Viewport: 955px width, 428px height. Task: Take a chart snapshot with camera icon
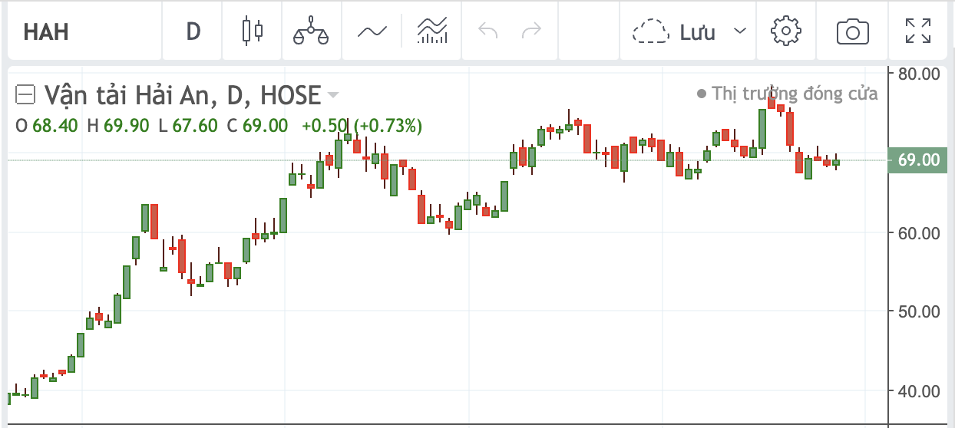coord(852,31)
